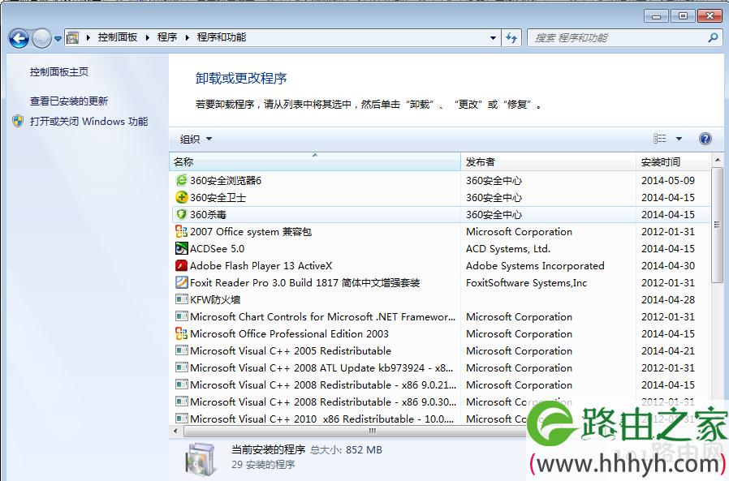The height and width of the screenshot is (481, 729).
Task: Click the shield icon beside Windows 功能
Action: coord(18,122)
